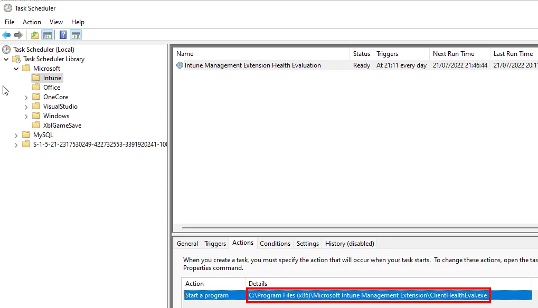The width and height of the screenshot is (538, 308).
Task: Click the OneCore folder icon
Action: point(36,97)
